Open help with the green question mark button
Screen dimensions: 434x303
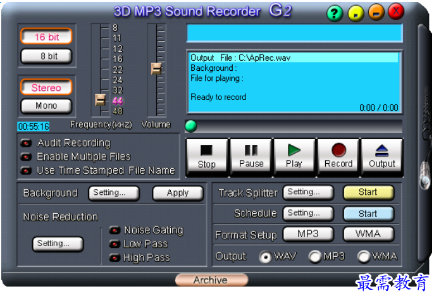tap(334, 13)
